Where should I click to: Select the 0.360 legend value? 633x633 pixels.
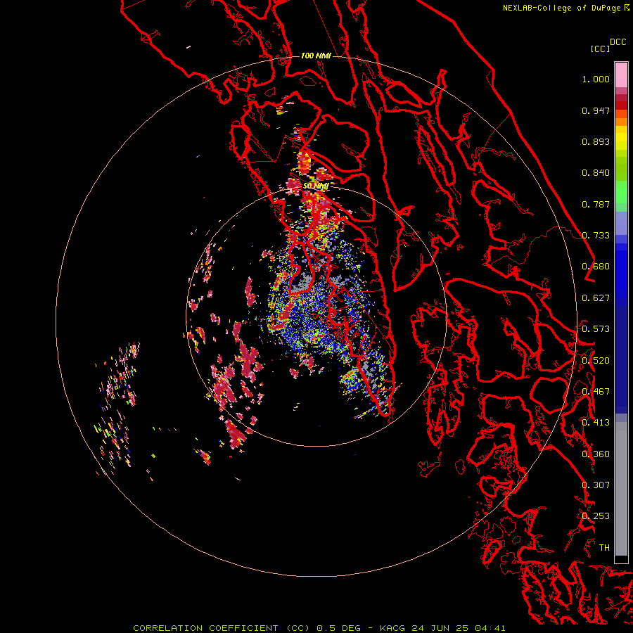[x=596, y=454]
